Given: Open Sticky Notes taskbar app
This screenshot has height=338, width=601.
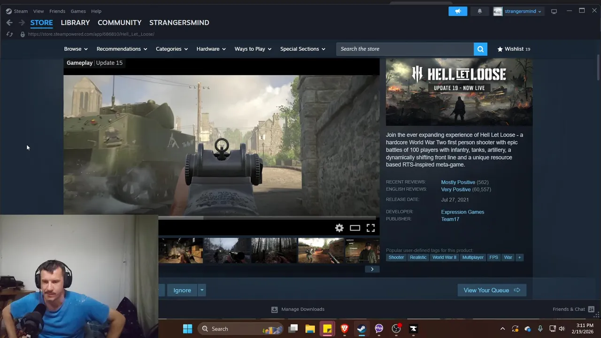Looking at the screenshot, I should pos(327,329).
